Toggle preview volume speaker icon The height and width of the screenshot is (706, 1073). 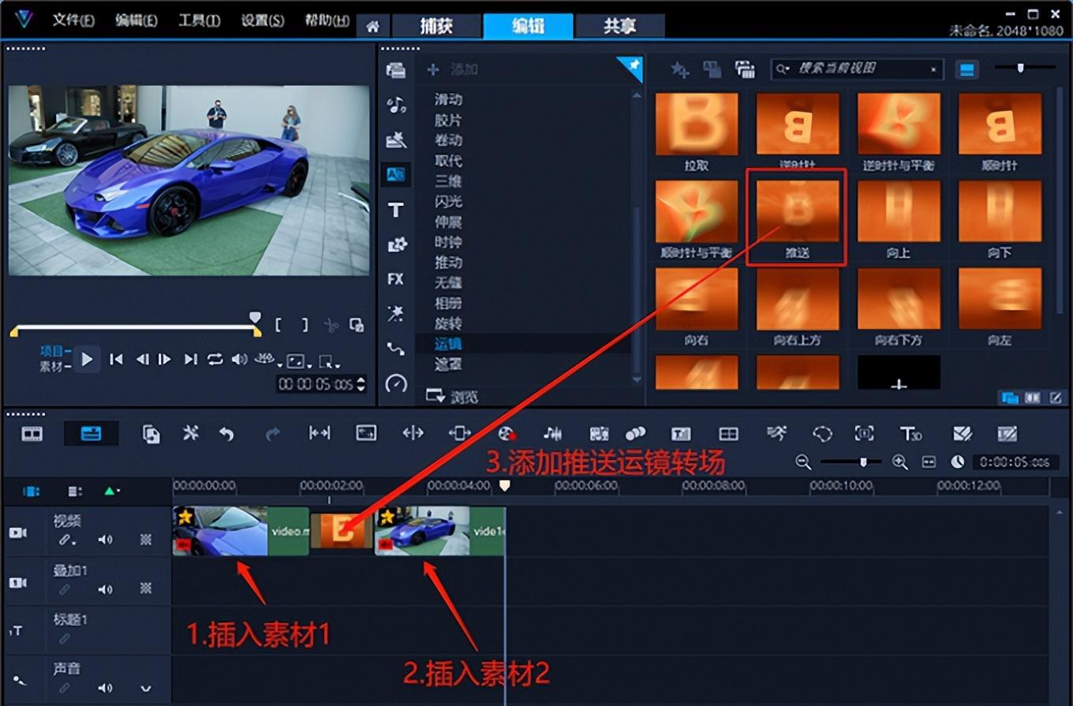pyautogui.click(x=239, y=360)
